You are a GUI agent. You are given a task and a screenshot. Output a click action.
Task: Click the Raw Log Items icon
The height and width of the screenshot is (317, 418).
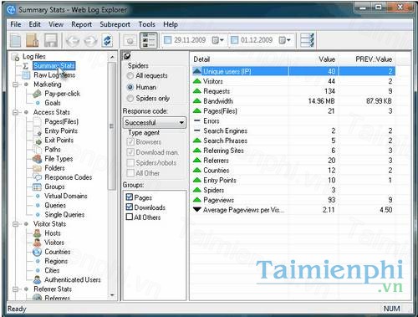pyautogui.click(x=26, y=75)
